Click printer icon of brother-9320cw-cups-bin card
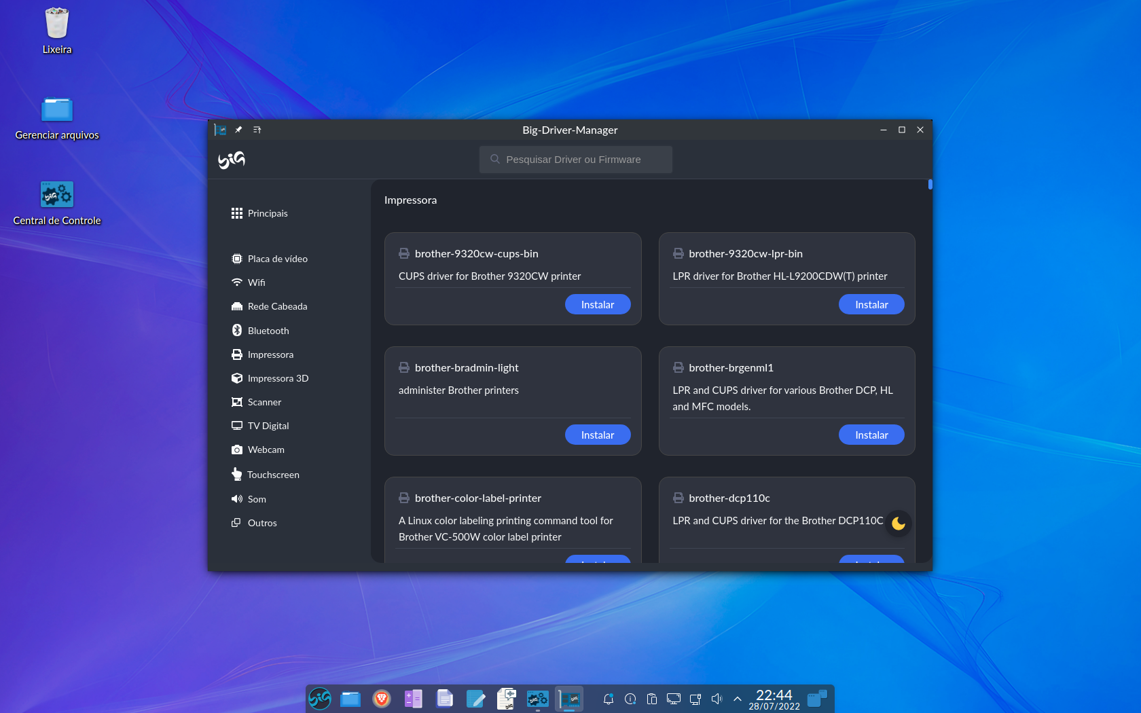1141x713 pixels. [404, 253]
